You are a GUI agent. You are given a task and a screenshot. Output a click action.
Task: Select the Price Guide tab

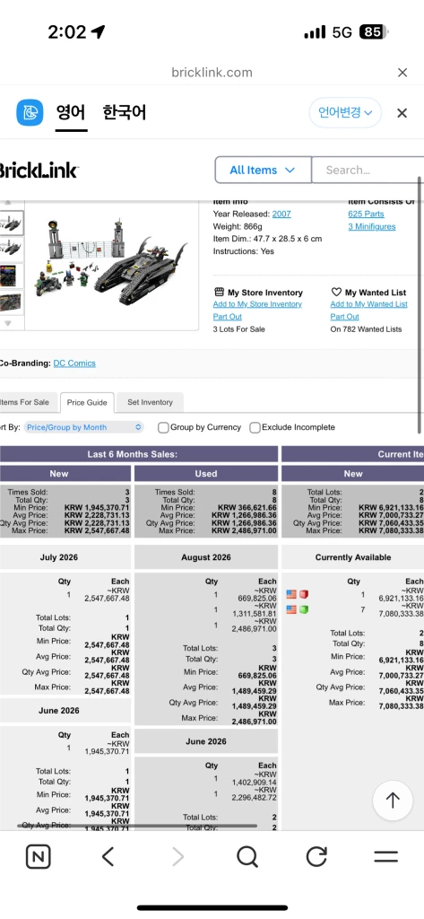click(87, 403)
